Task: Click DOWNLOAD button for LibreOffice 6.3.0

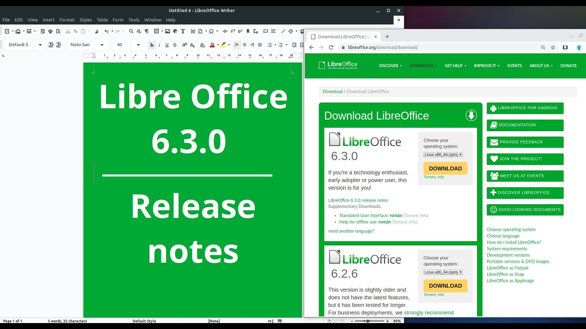Action: click(445, 168)
